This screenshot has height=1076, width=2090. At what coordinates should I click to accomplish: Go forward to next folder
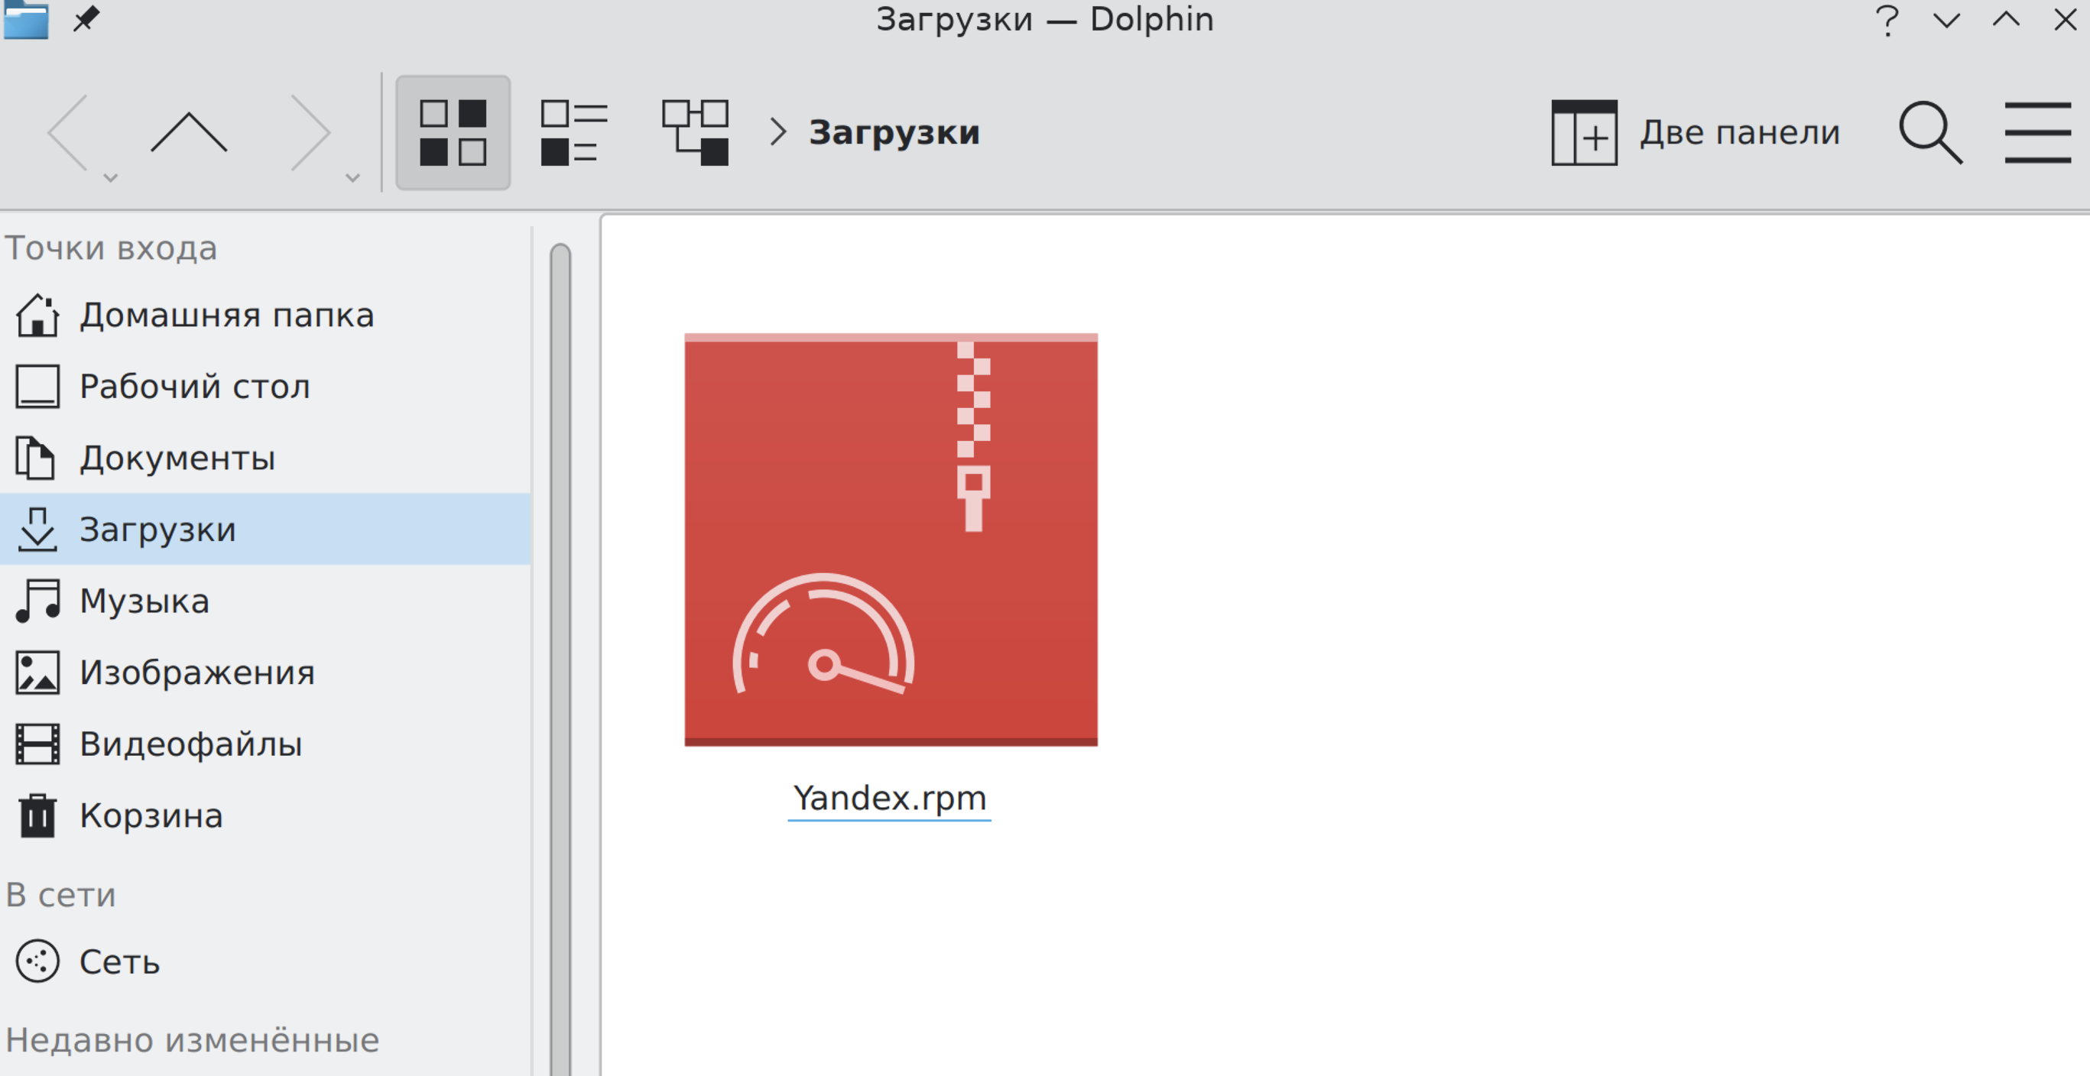point(310,132)
